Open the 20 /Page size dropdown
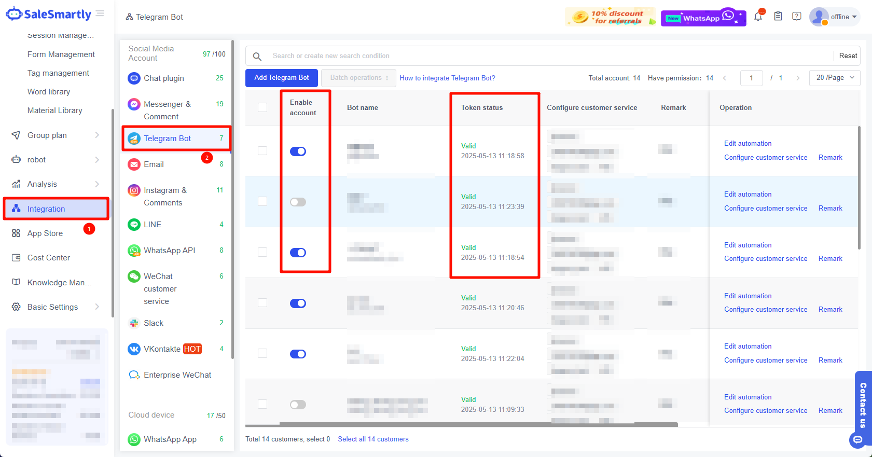Viewport: 872px width, 457px height. 835,78
